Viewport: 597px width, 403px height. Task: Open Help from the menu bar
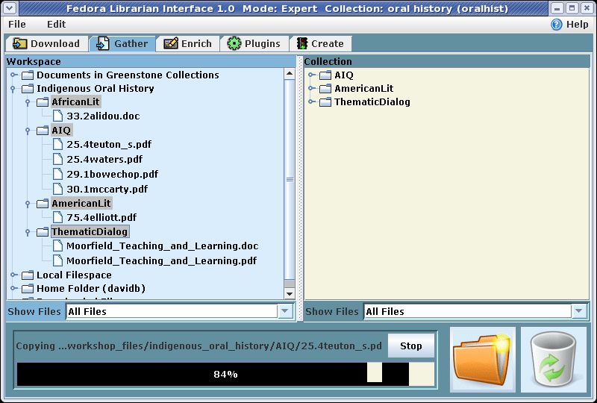click(x=569, y=25)
